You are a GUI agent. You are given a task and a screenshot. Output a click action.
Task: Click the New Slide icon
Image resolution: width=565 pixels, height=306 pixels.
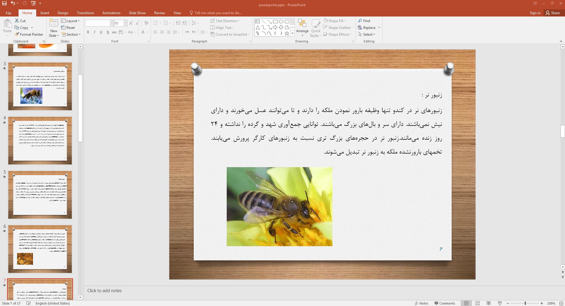(54, 23)
